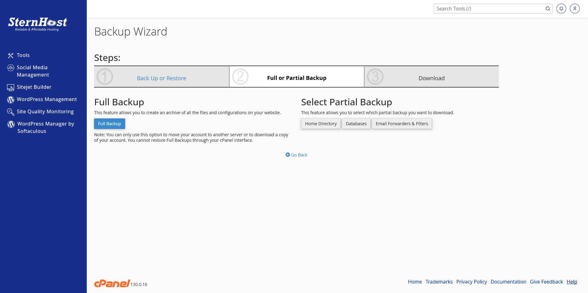Choose Databases partial backup

(356, 124)
